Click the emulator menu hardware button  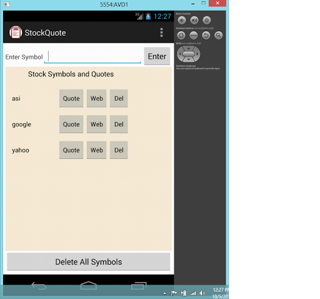(194, 35)
